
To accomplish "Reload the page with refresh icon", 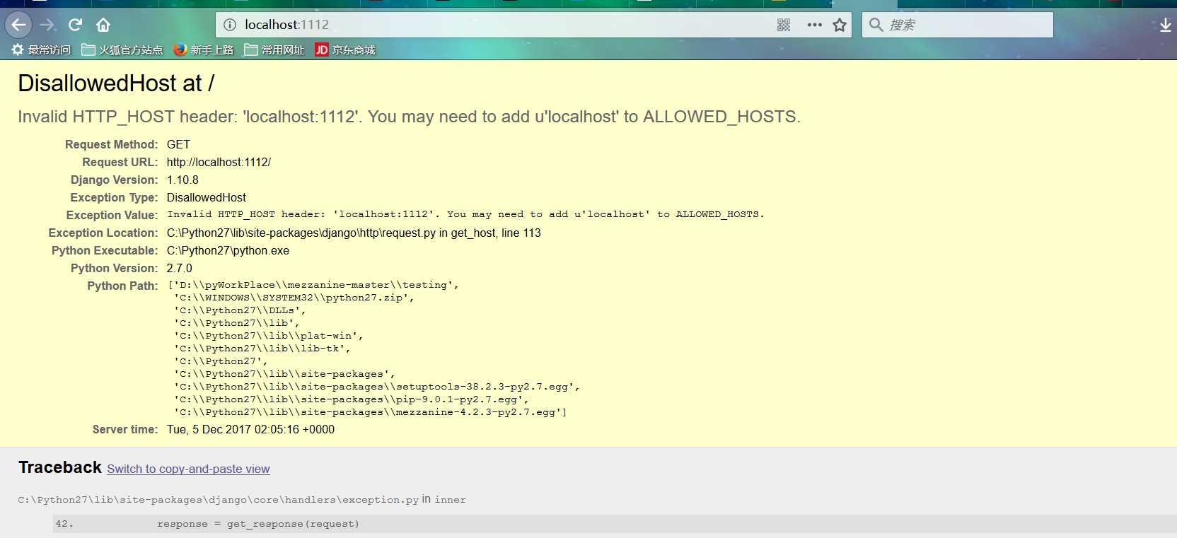I will click(75, 25).
